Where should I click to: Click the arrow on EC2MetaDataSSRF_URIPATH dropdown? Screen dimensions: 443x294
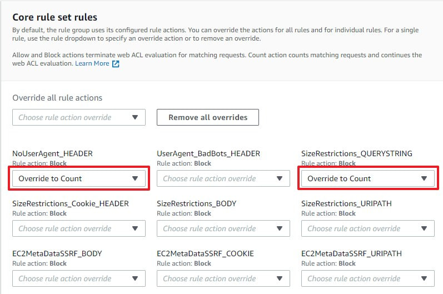click(x=424, y=278)
